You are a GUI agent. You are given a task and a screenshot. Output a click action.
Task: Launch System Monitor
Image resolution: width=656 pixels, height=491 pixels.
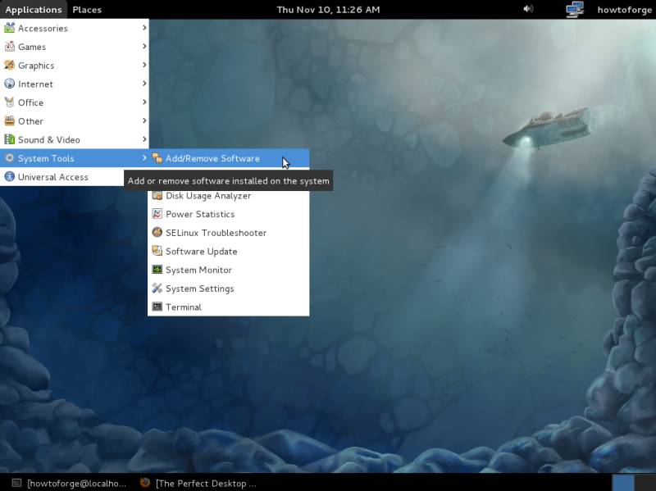[x=229, y=271]
